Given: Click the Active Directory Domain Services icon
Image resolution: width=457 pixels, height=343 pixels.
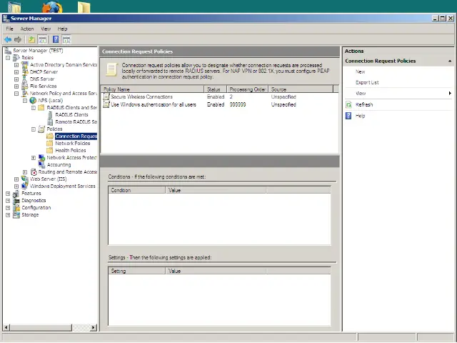Looking at the screenshot, I should [x=25, y=65].
